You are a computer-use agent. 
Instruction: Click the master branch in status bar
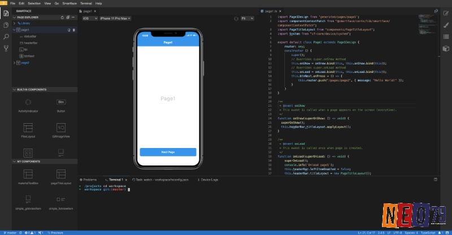pos(10,233)
